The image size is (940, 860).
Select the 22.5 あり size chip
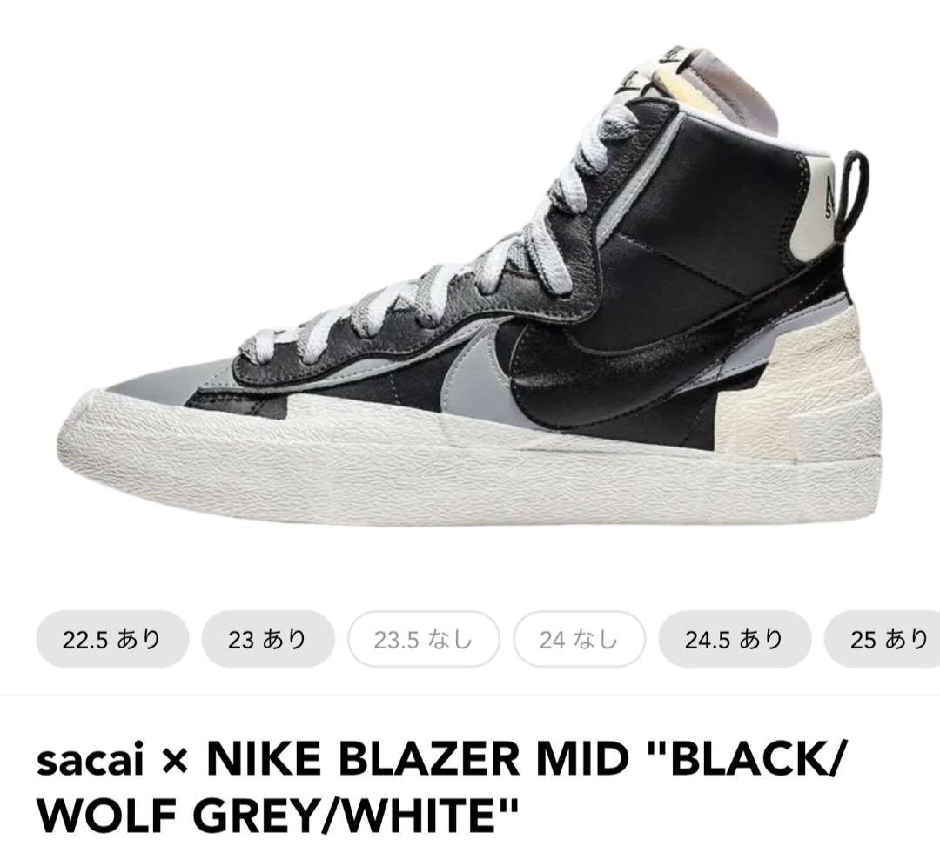pyautogui.click(x=112, y=639)
